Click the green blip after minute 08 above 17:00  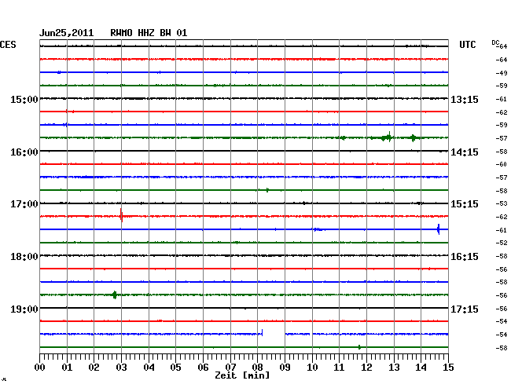[267, 190]
